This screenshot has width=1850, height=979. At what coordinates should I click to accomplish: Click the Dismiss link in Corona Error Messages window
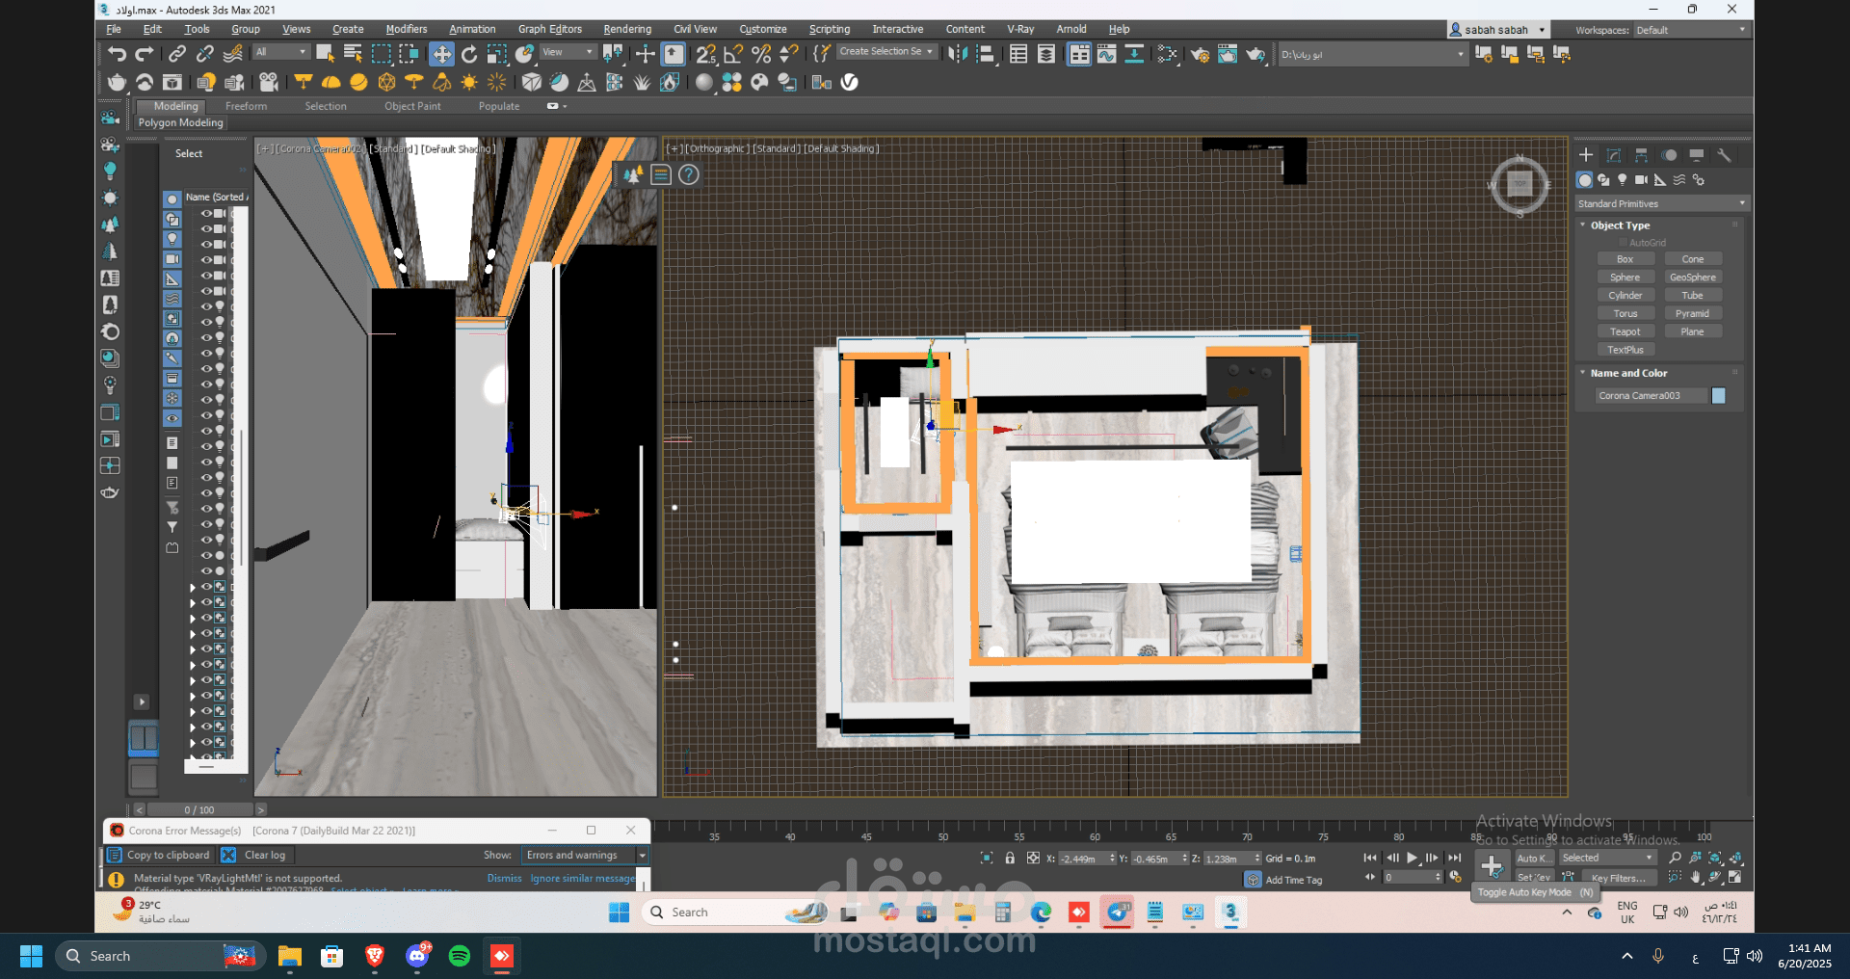pos(504,878)
